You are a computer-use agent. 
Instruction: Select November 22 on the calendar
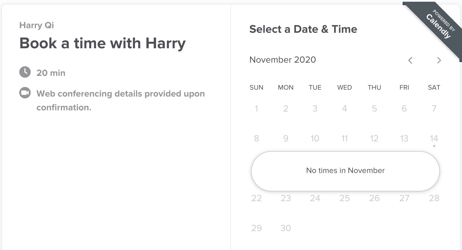pyautogui.click(x=257, y=198)
